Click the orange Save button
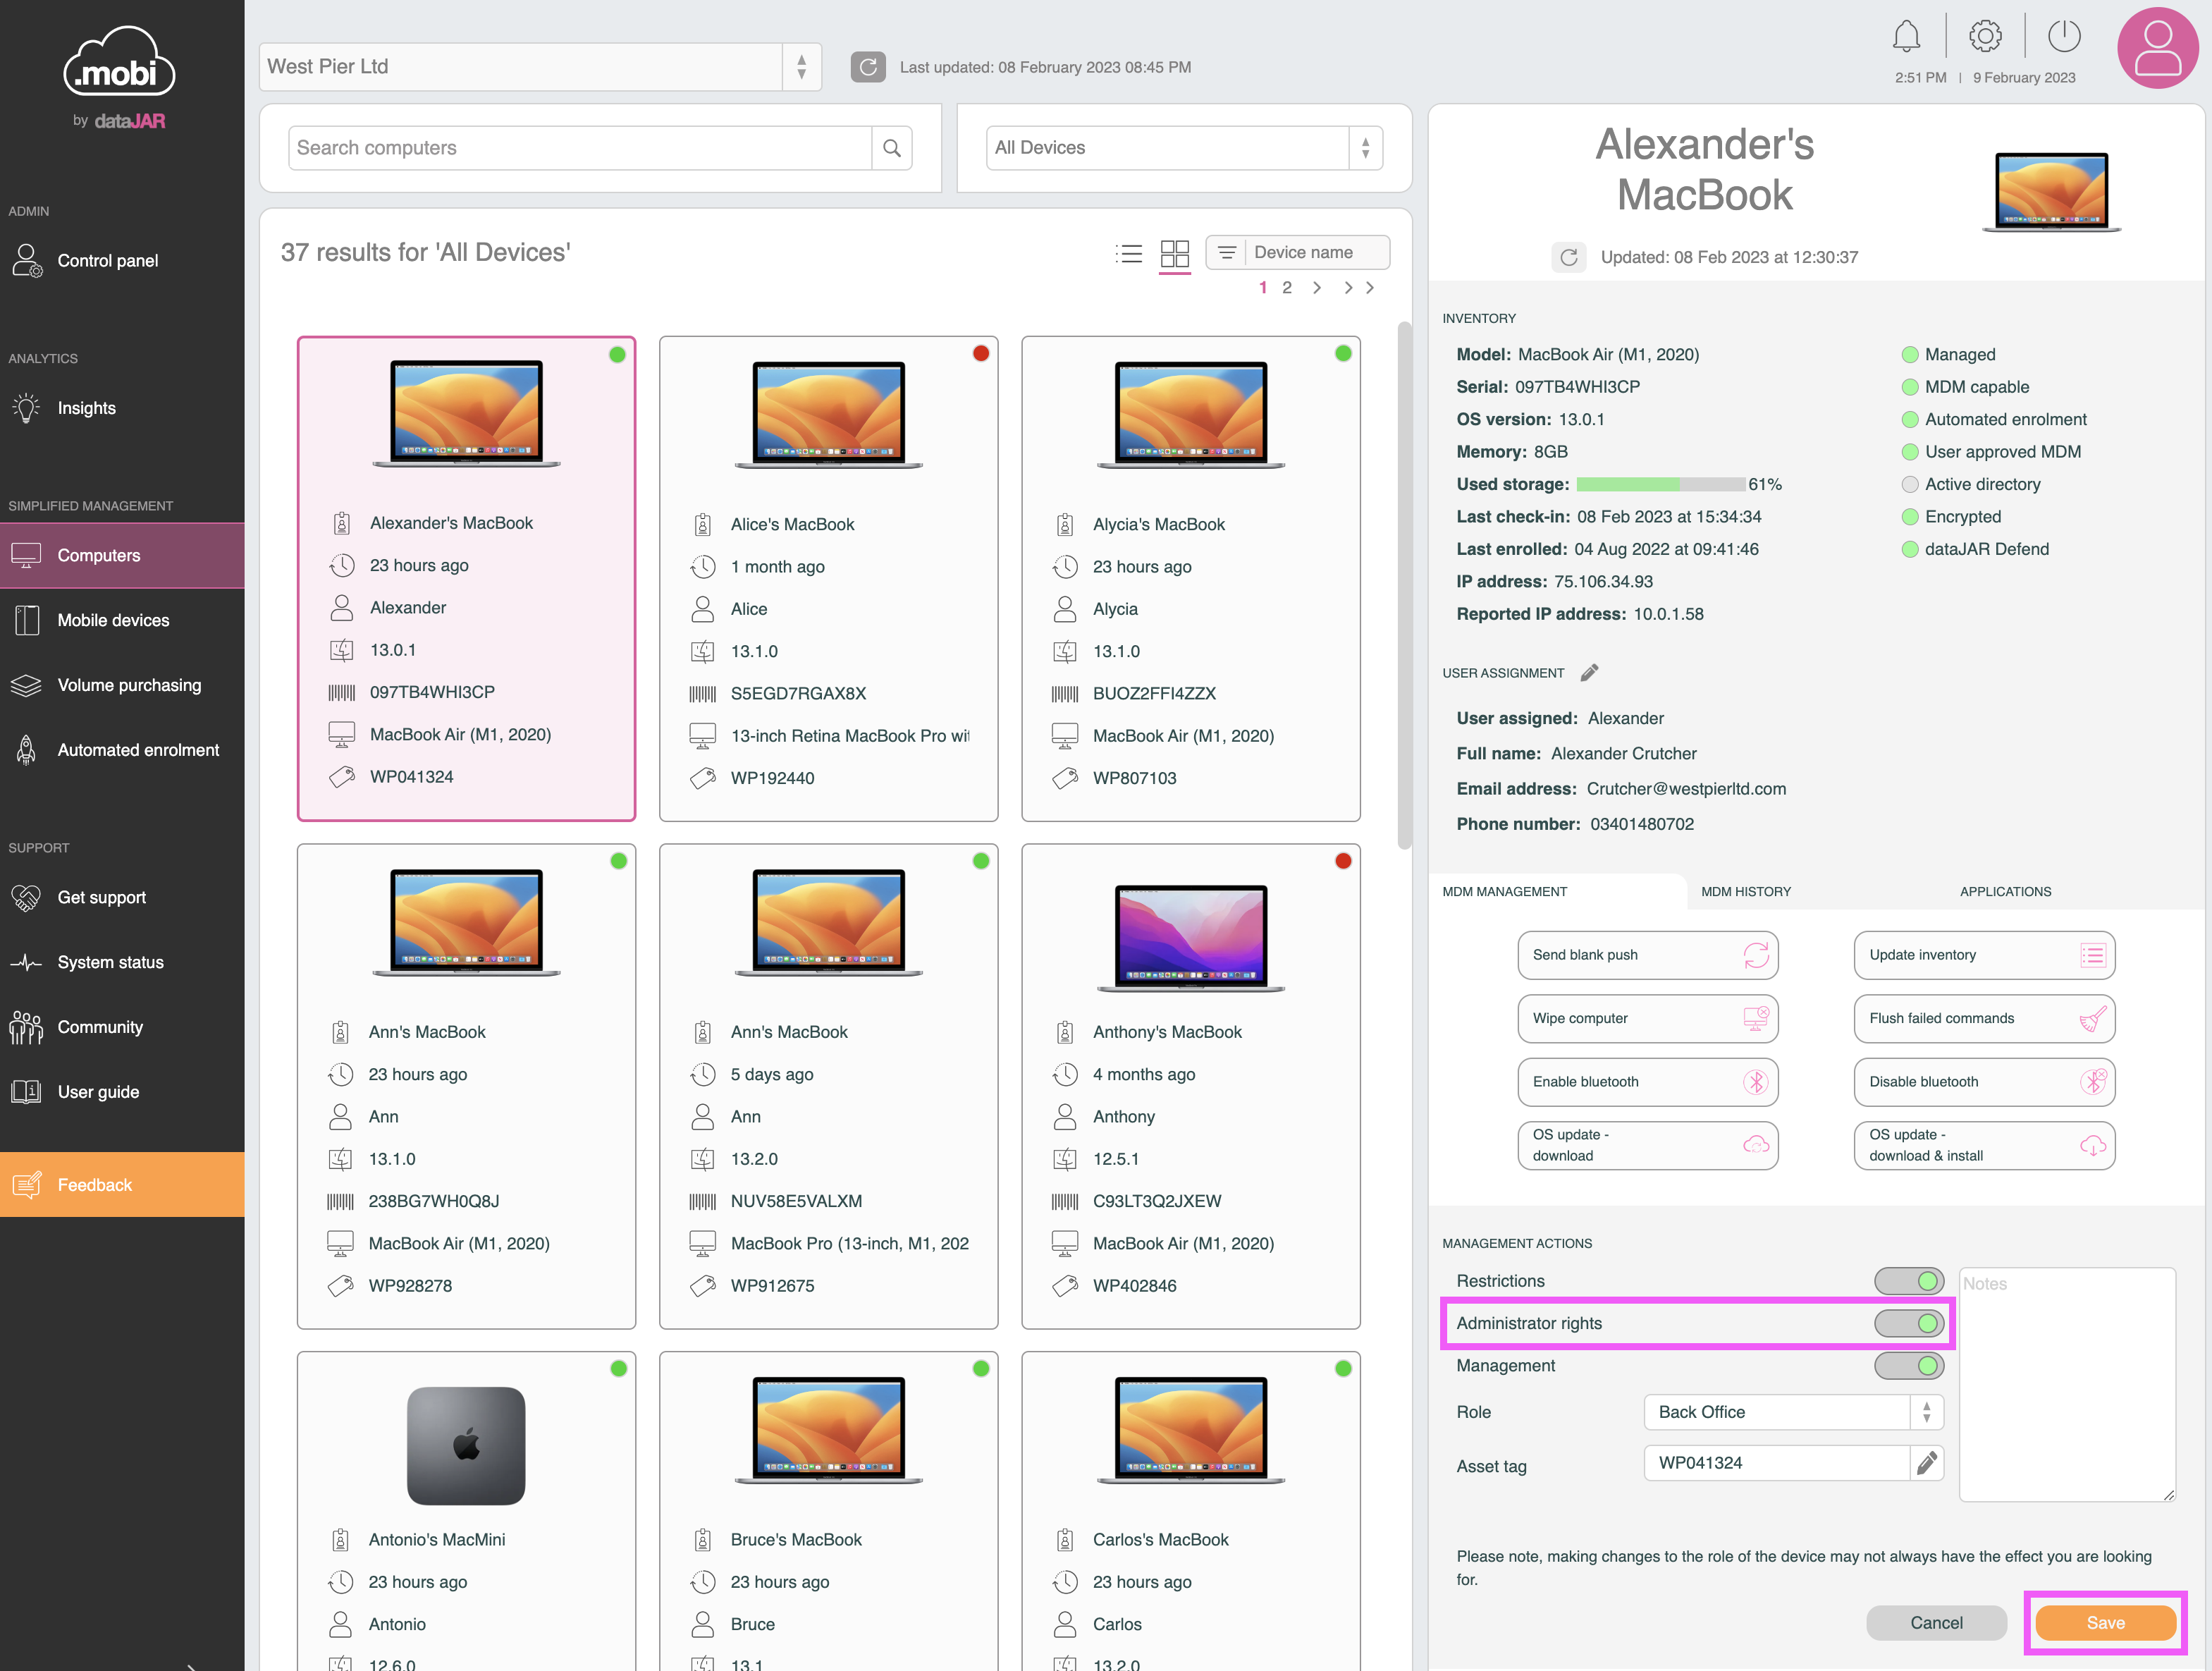Screen dimensions: 2212x1671 (x=2105, y=1623)
